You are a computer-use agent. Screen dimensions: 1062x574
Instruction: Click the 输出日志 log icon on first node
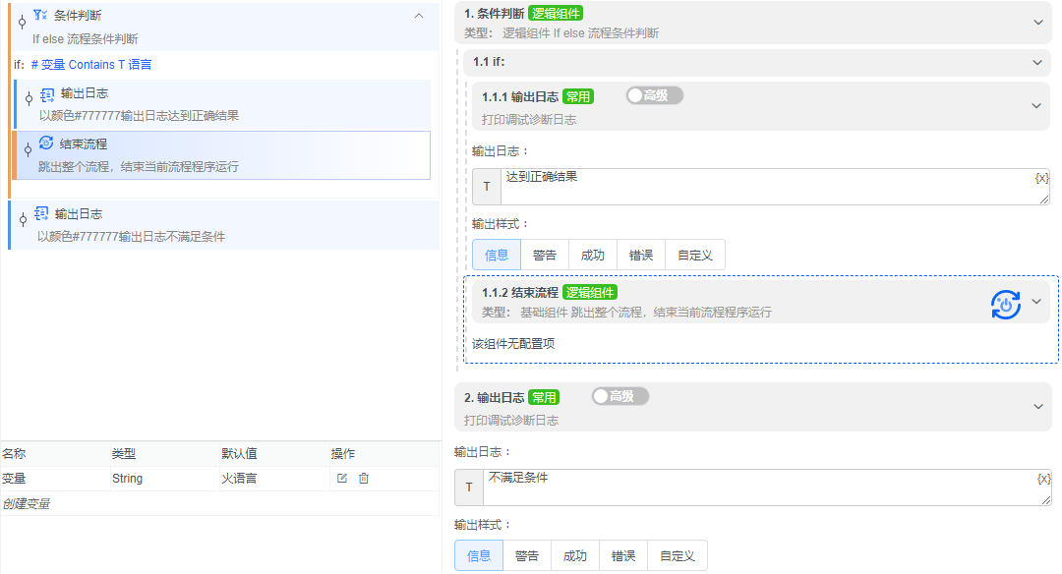click(x=46, y=96)
